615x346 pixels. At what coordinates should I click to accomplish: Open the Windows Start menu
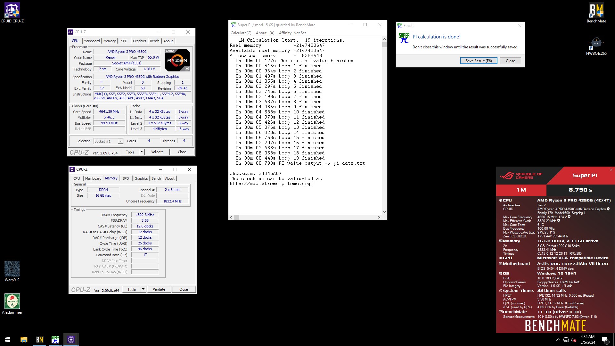(x=8, y=339)
